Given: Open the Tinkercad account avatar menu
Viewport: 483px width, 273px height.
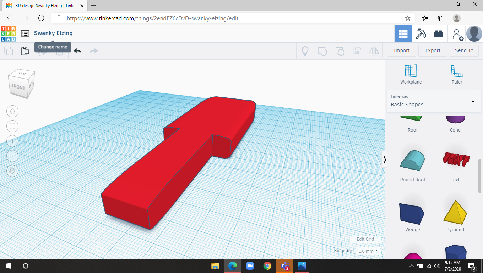Looking at the screenshot, I should (474, 34).
